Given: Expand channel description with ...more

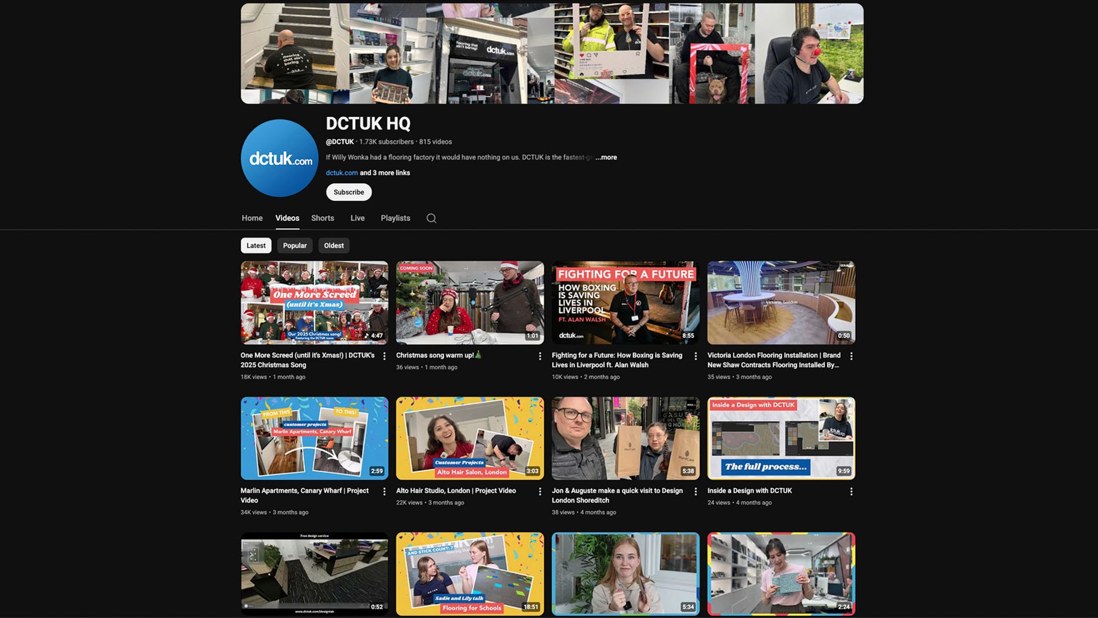Looking at the screenshot, I should 606,157.
